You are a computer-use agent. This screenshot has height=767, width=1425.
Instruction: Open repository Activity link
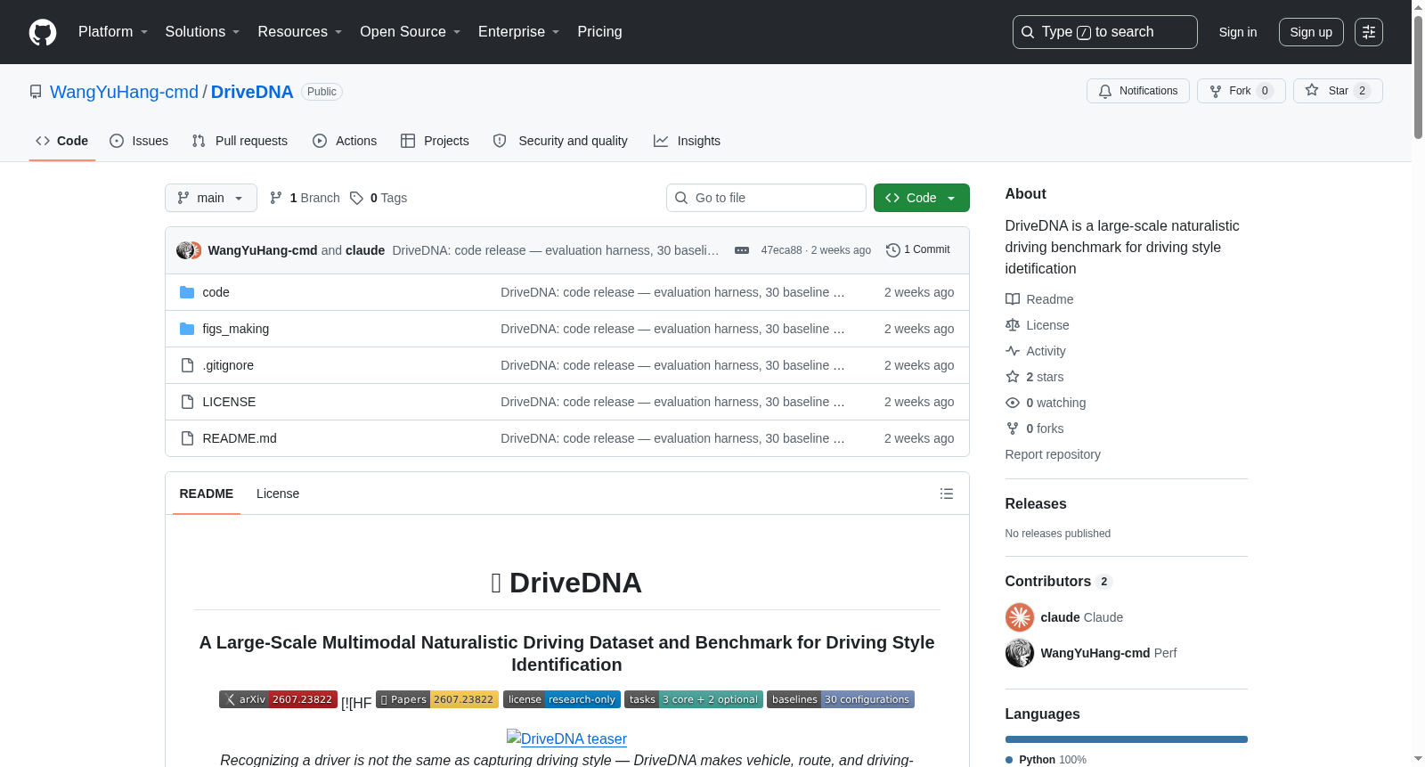pyautogui.click(x=1036, y=351)
